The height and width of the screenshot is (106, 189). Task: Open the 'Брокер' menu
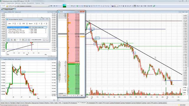tap(24, 3)
